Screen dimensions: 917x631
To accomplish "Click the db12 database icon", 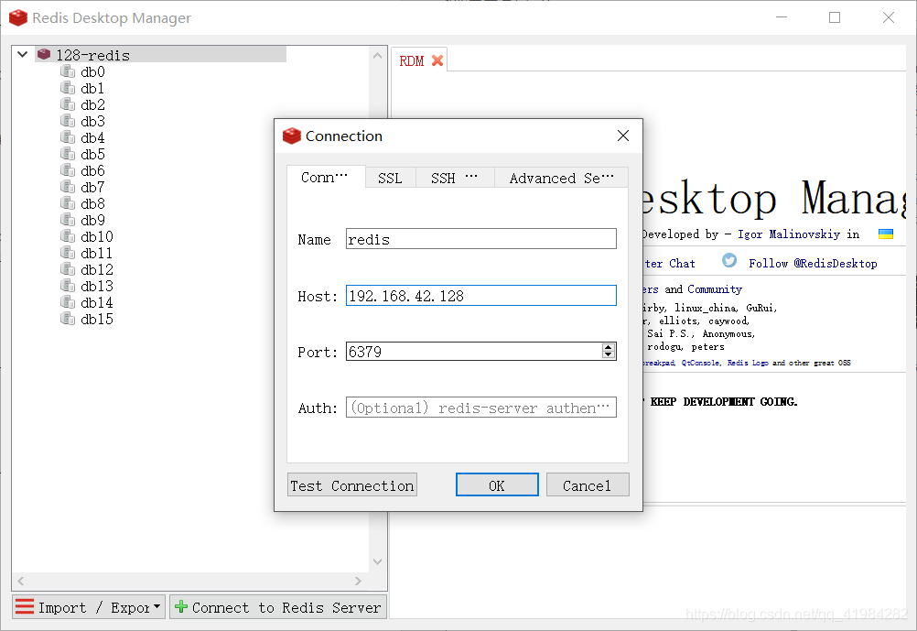I will (68, 269).
